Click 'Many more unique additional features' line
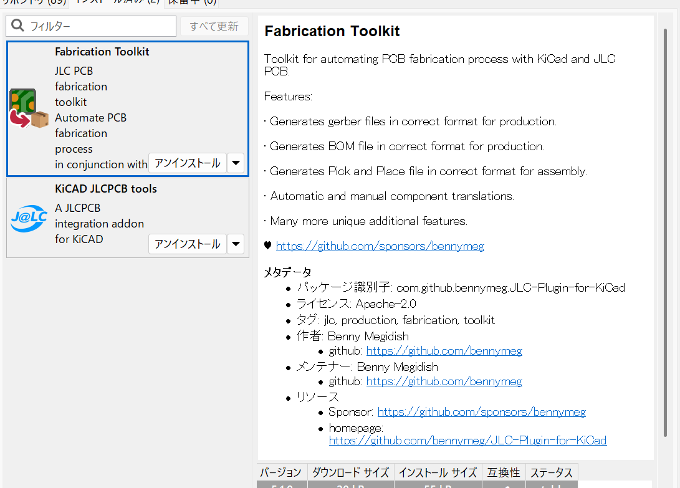The width and height of the screenshot is (680, 488). coord(366,221)
